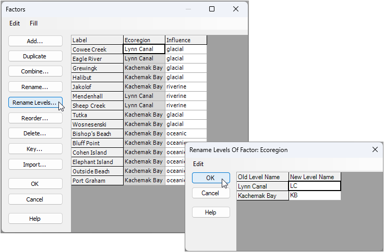Open Edit menu in Factors window

(15, 23)
